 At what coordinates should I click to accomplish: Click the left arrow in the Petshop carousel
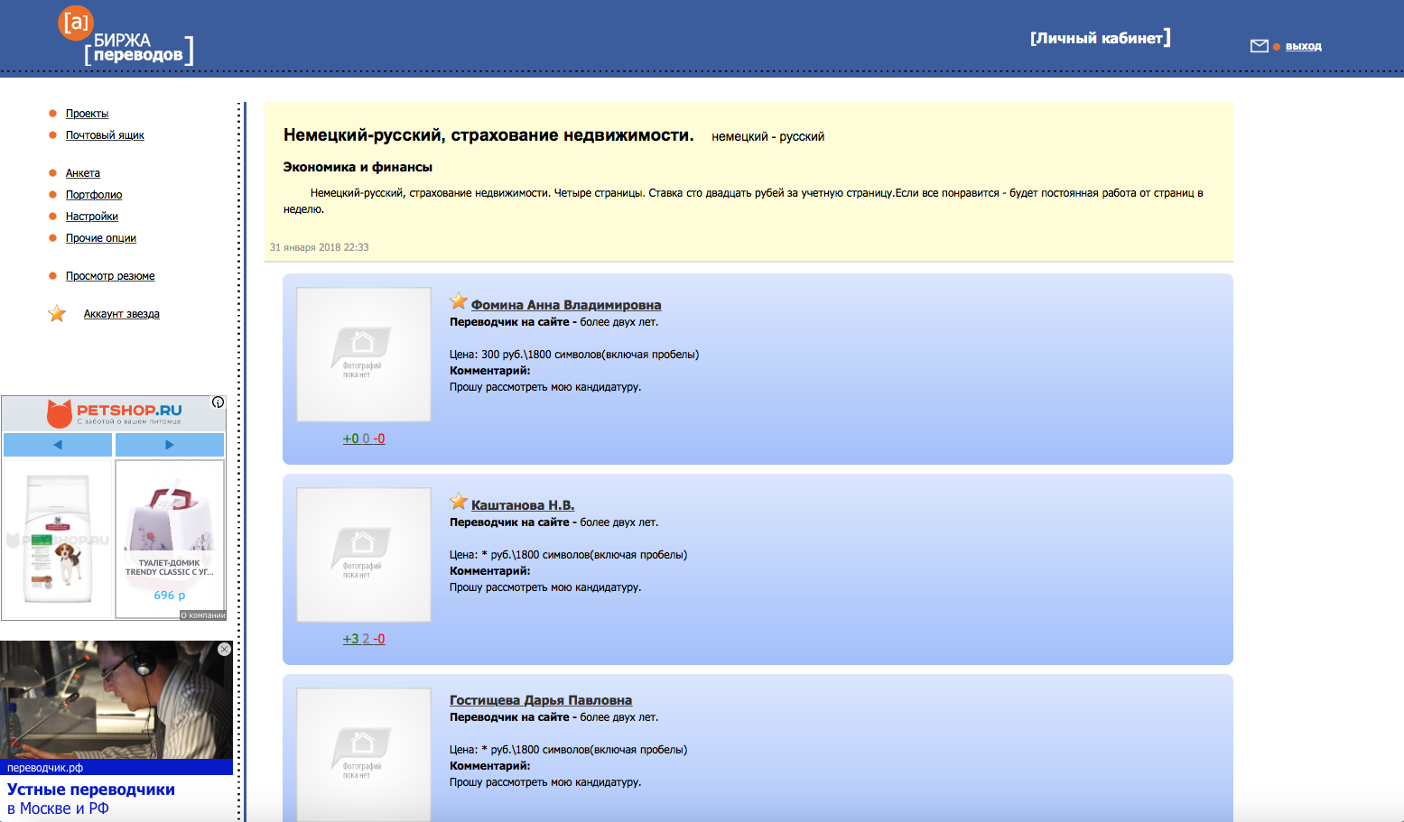click(x=57, y=444)
